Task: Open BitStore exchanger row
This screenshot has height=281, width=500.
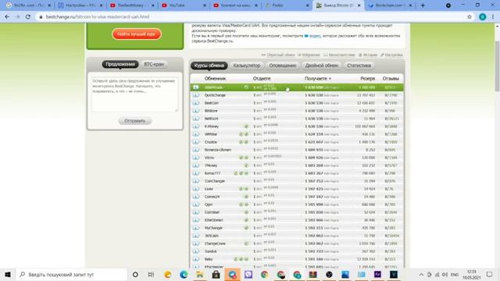Action: click(x=297, y=111)
